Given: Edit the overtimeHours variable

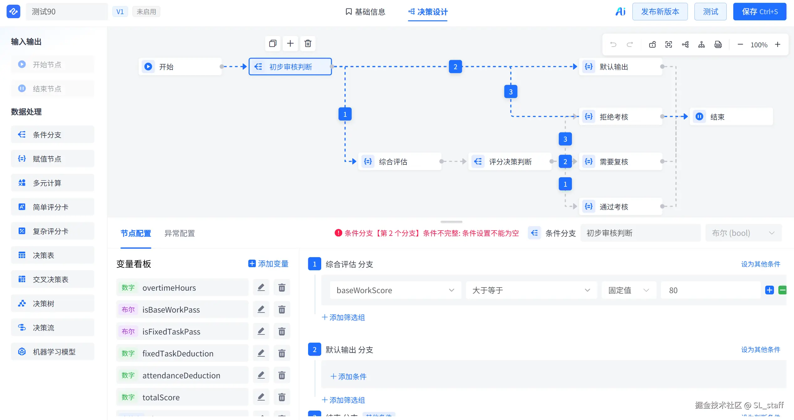Looking at the screenshot, I should point(261,288).
